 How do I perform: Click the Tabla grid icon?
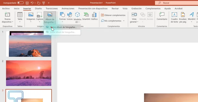[x=20, y=15]
